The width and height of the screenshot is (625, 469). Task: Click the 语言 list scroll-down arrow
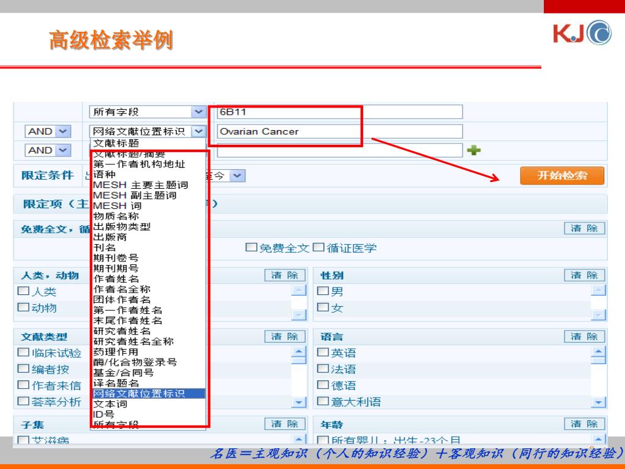point(598,402)
